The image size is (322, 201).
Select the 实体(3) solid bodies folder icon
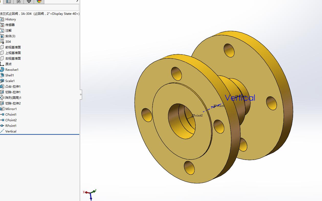[x=2, y=36]
